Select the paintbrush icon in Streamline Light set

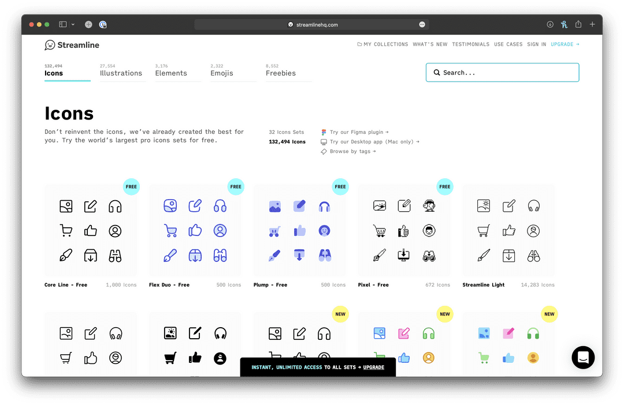point(484,255)
